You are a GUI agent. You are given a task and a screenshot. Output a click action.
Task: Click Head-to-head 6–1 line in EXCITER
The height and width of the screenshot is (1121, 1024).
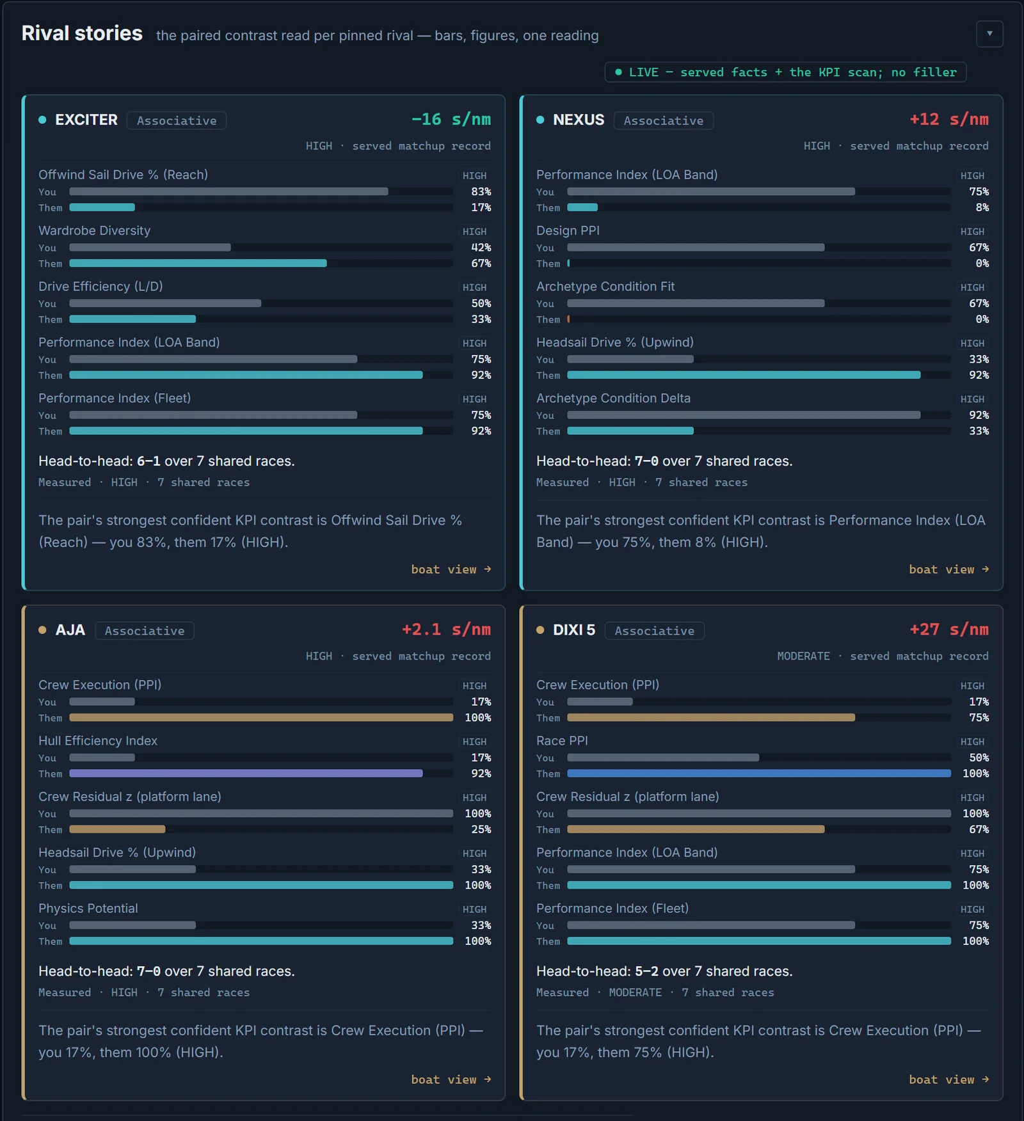[166, 461]
